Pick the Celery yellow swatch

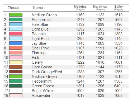[x=16, y=62]
